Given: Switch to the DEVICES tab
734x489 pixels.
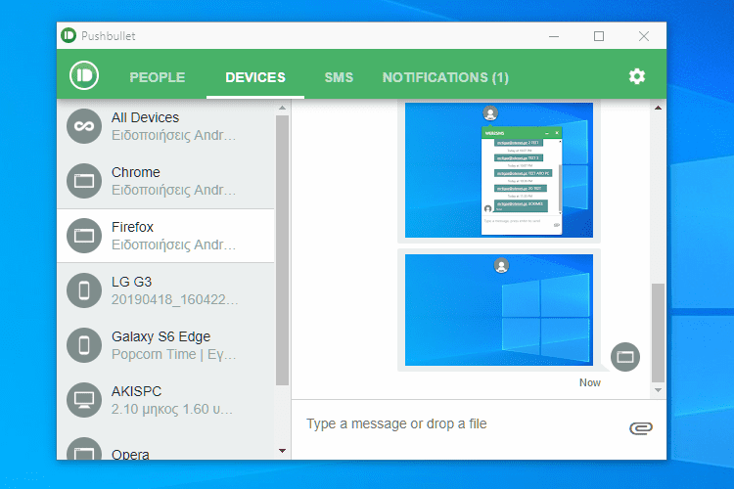Looking at the screenshot, I should click(255, 77).
